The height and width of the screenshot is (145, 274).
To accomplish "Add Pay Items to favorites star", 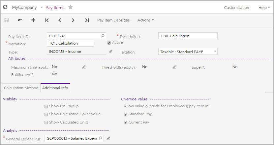I will point(71,7).
